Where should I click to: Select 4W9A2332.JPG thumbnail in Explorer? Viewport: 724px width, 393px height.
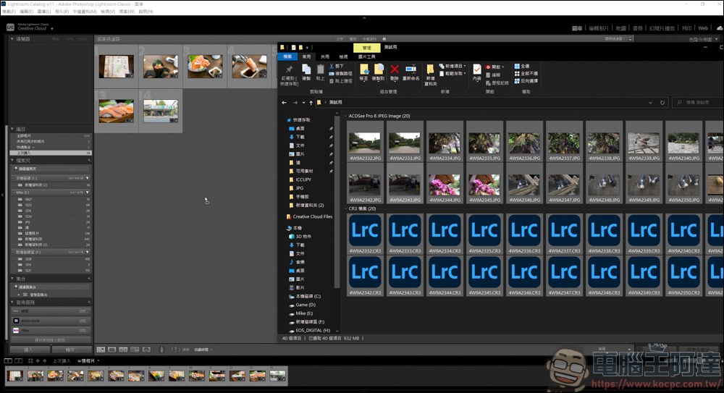365,143
